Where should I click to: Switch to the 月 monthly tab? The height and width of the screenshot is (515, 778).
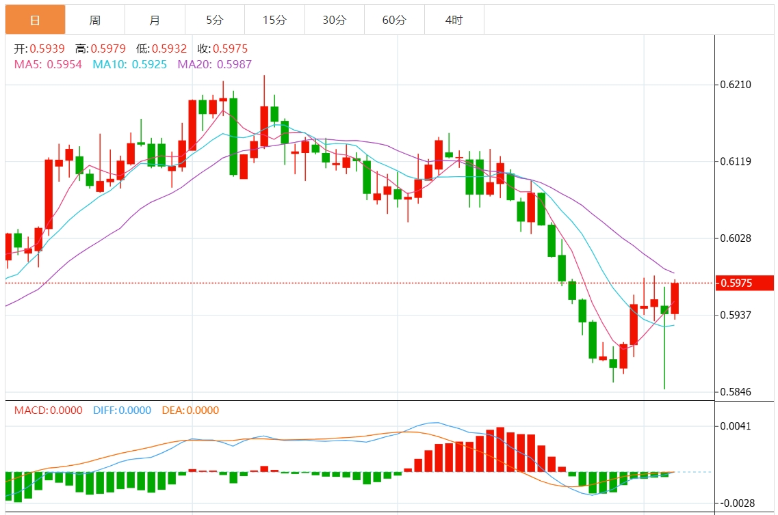coord(155,20)
